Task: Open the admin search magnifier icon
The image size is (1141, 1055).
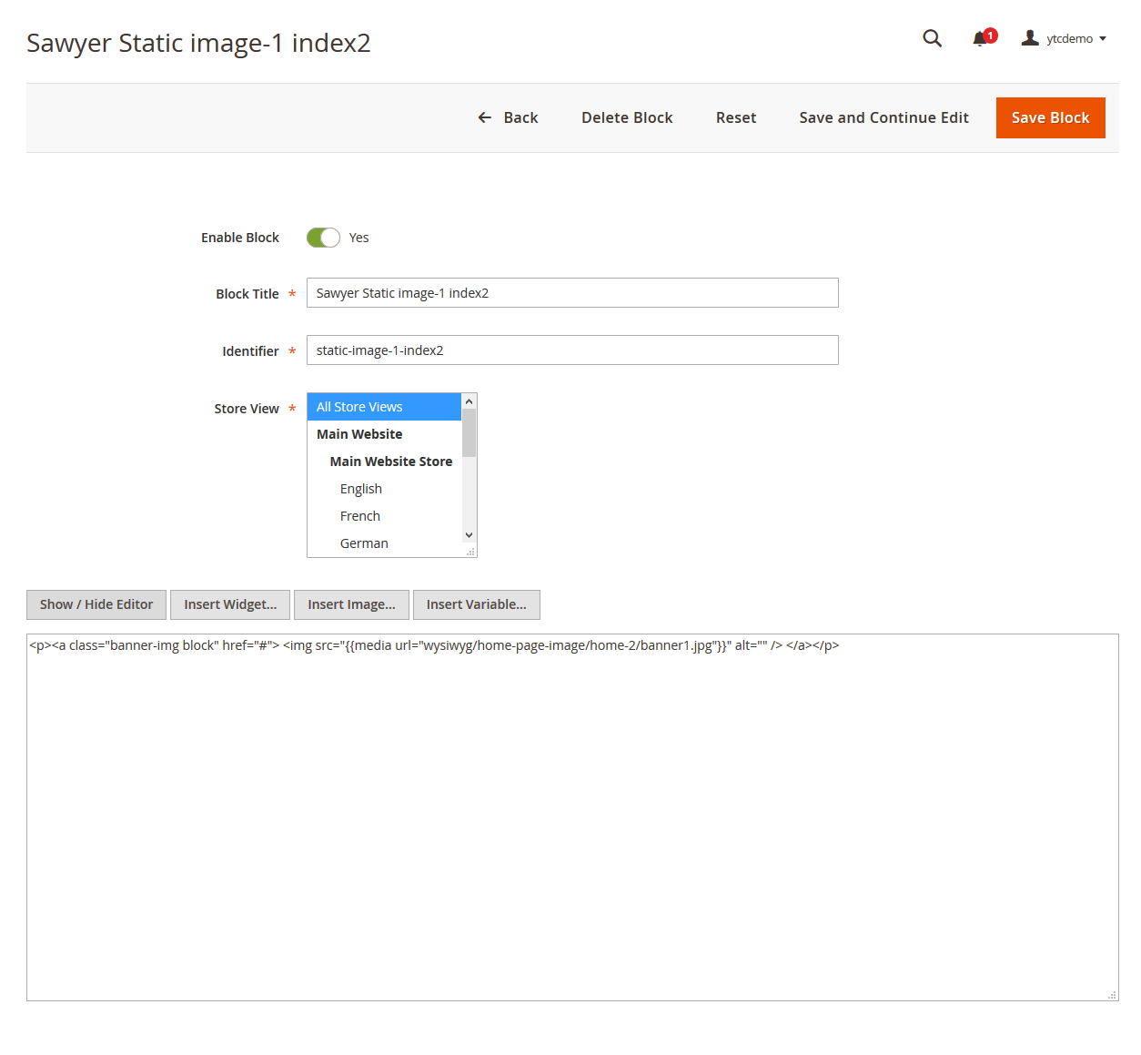Action: click(x=932, y=38)
